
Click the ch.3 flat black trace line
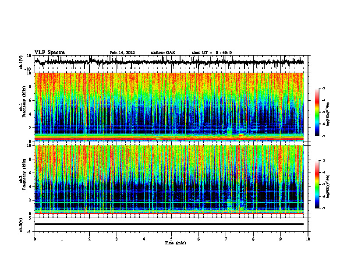pyautogui.click(x=169, y=224)
